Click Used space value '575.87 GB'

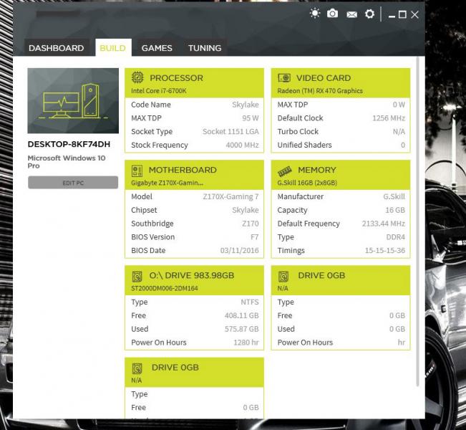point(242,329)
